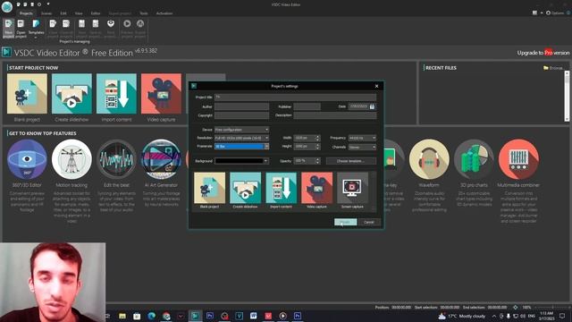The image size is (572, 322).
Task: Click into the Author field
Action: point(241,106)
